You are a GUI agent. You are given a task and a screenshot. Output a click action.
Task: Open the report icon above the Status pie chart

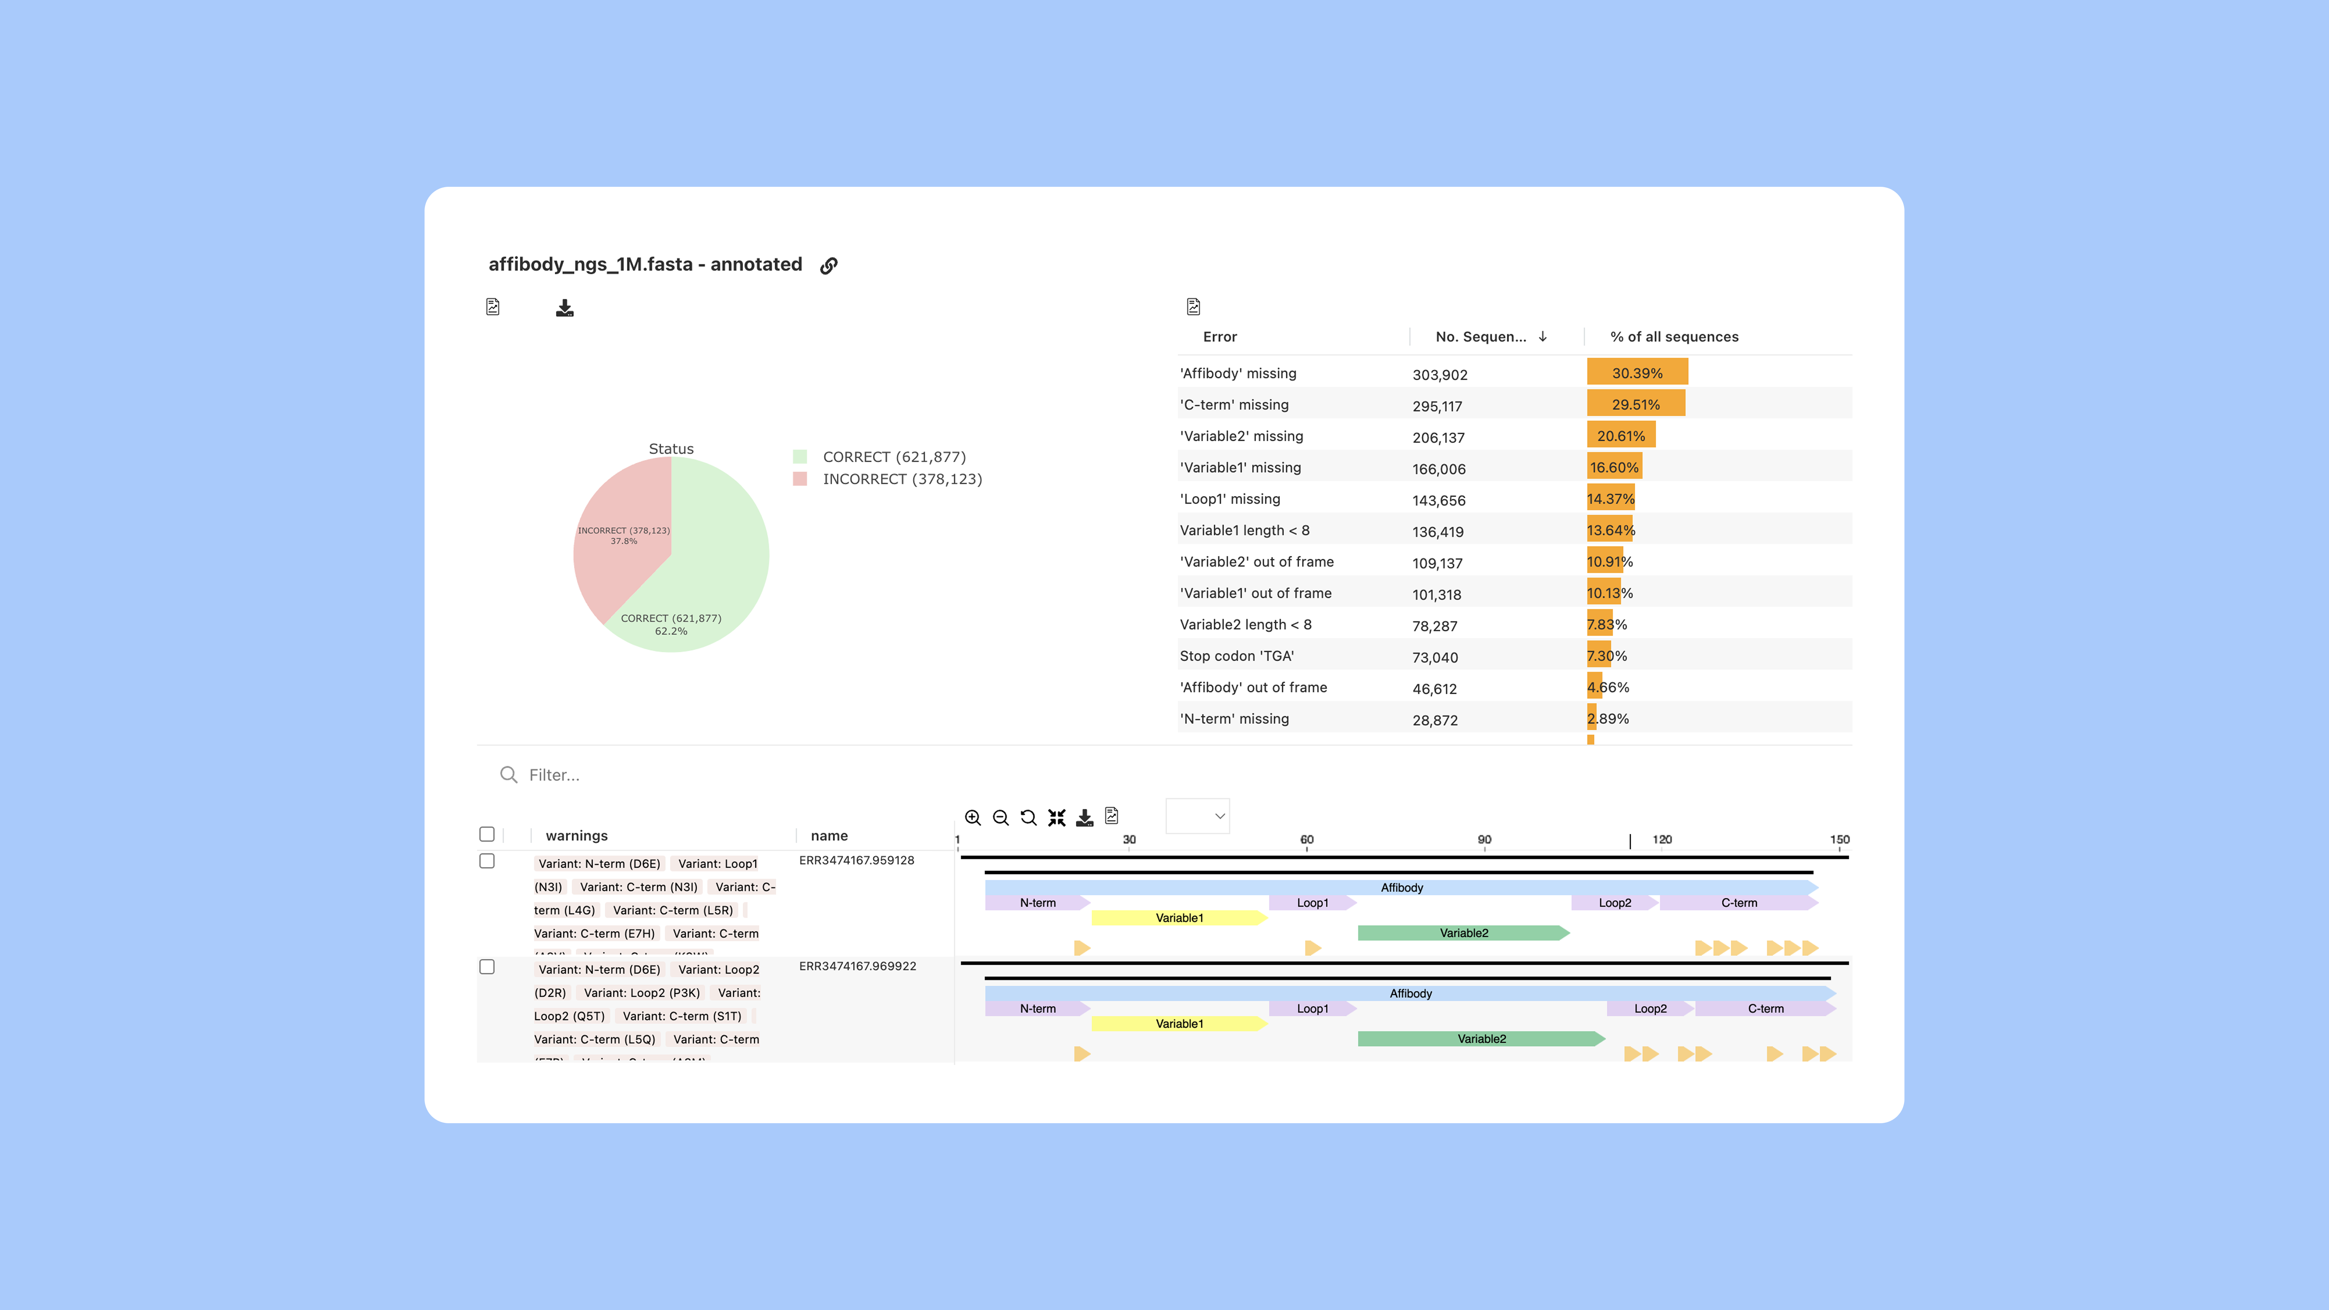(493, 307)
